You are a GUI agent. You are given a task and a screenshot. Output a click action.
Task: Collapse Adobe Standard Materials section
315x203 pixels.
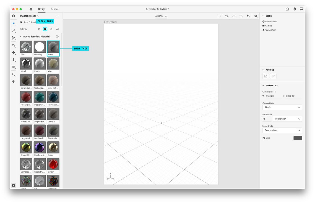pos(21,36)
